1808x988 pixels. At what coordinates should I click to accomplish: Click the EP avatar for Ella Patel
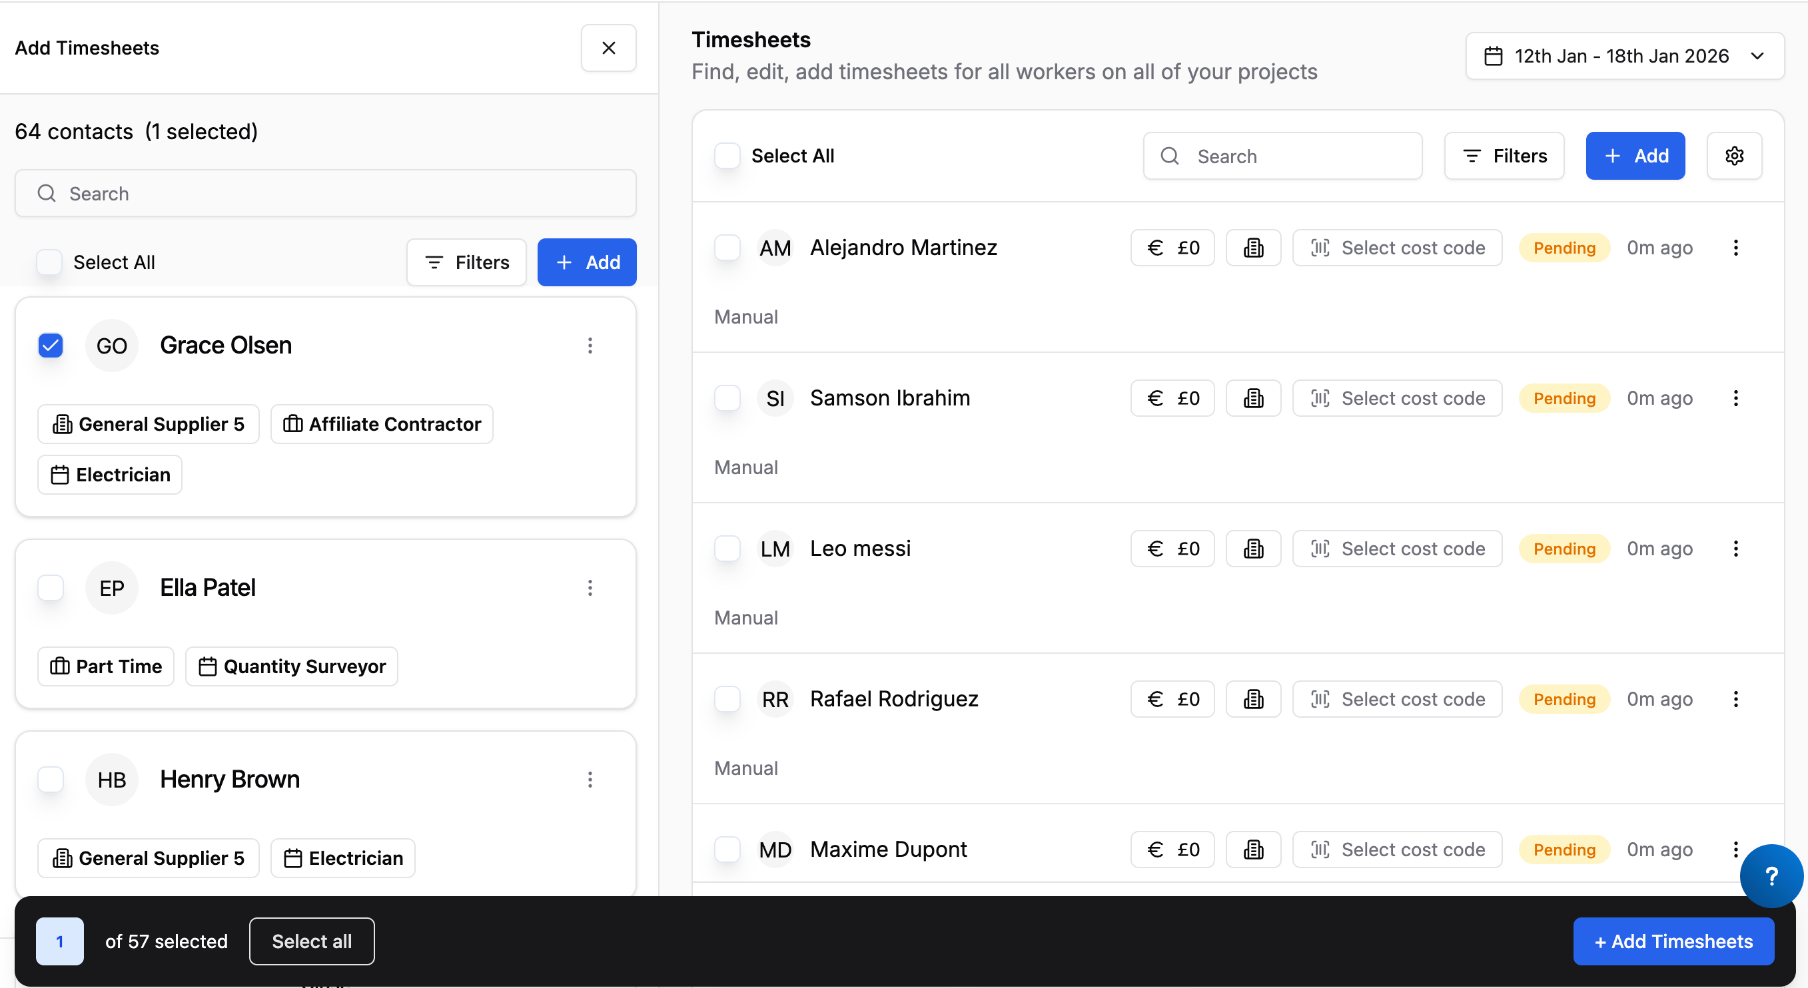click(112, 588)
